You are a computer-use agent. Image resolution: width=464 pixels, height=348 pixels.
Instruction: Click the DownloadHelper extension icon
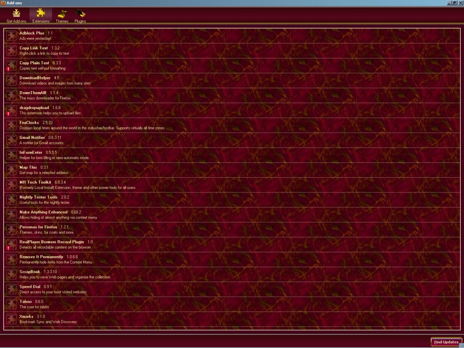pos(12,80)
